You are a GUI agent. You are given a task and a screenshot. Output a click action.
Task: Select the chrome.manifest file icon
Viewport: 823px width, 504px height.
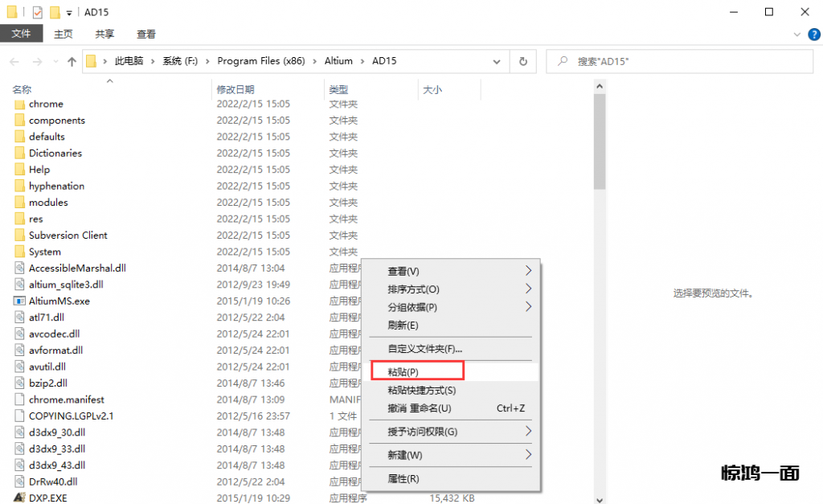pyautogui.click(x=20, y=400)
